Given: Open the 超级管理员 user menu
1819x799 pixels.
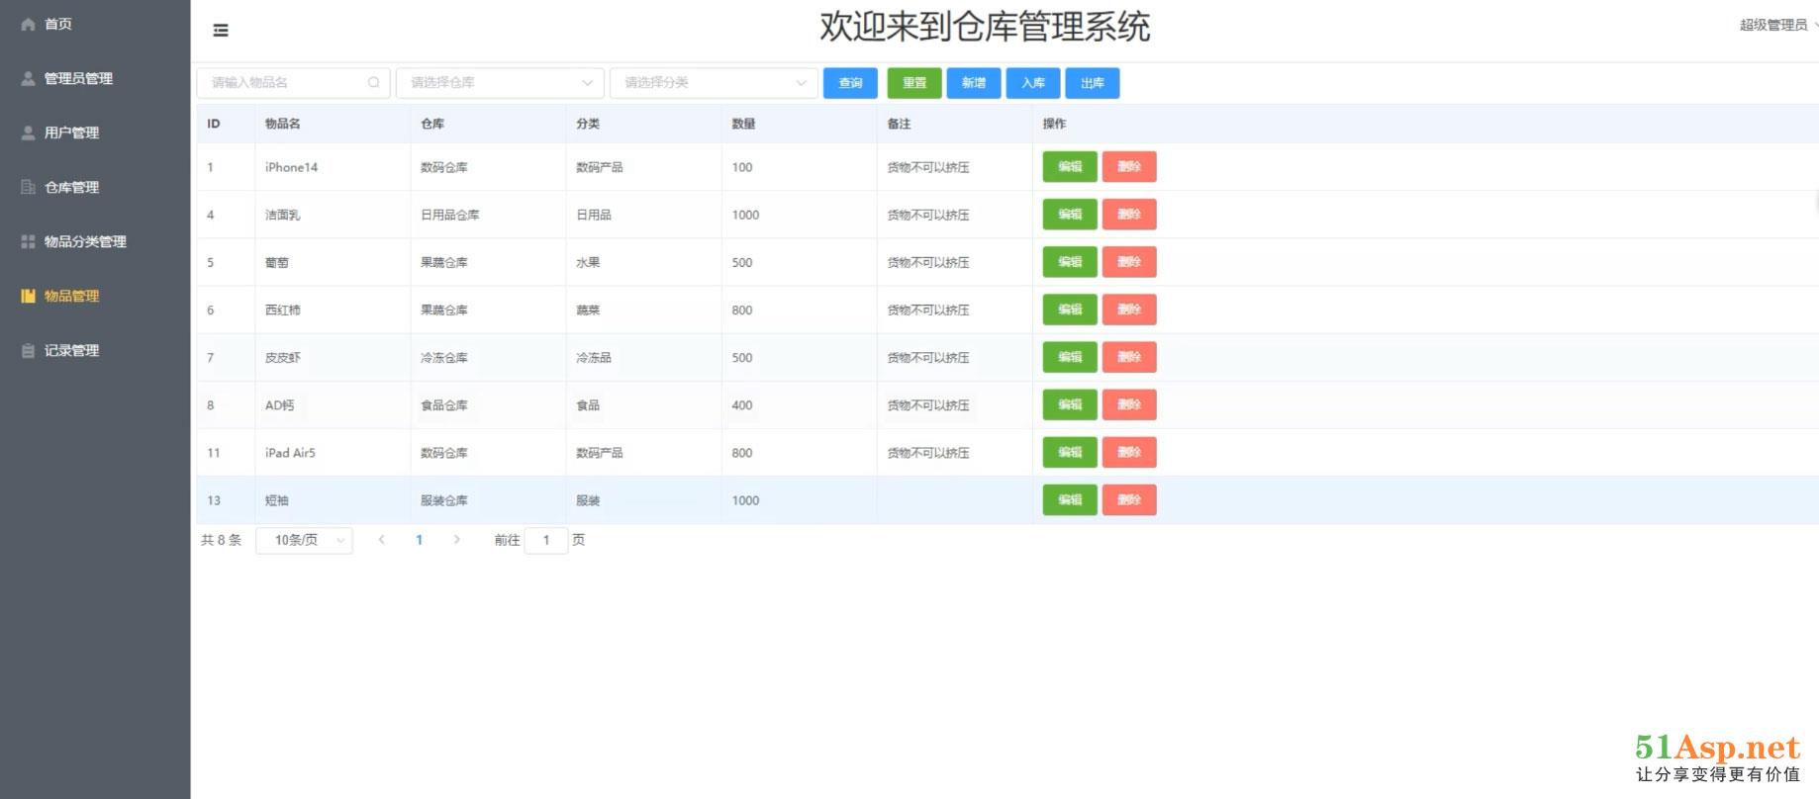Looking at the screenshot, I should click(1775, 25).
